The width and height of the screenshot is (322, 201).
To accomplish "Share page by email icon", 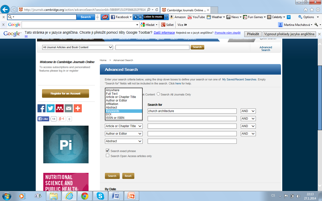I will coord(69,108).
